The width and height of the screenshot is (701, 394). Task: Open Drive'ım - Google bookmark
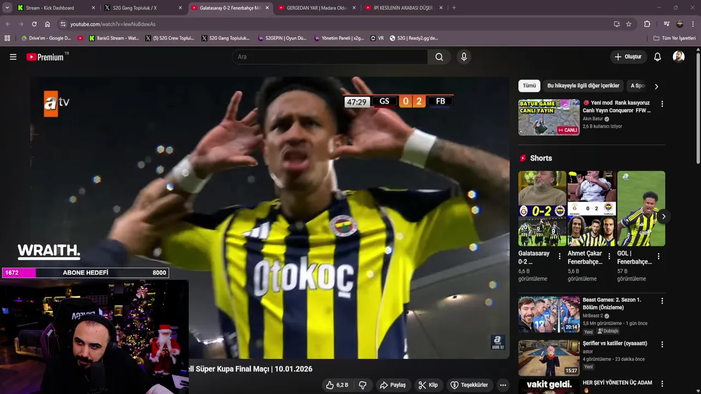pyautogui.click(x=45, y=38)
